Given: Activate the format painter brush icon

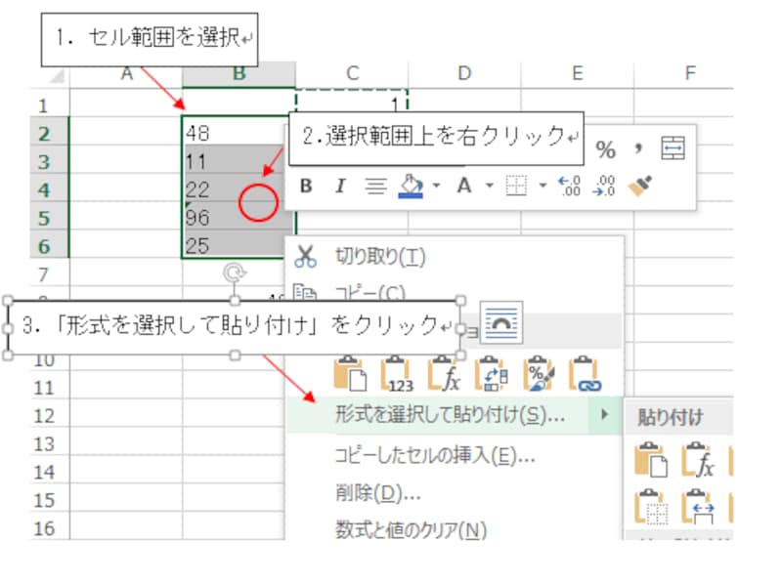Looking at the screenshot, I should click(x=640, y=186).
